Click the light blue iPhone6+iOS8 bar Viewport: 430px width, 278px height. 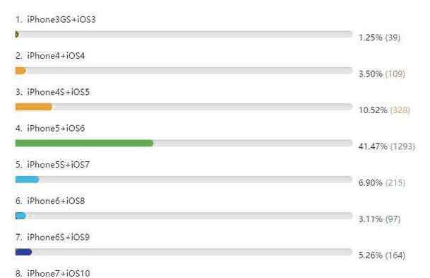pos(20,216)
